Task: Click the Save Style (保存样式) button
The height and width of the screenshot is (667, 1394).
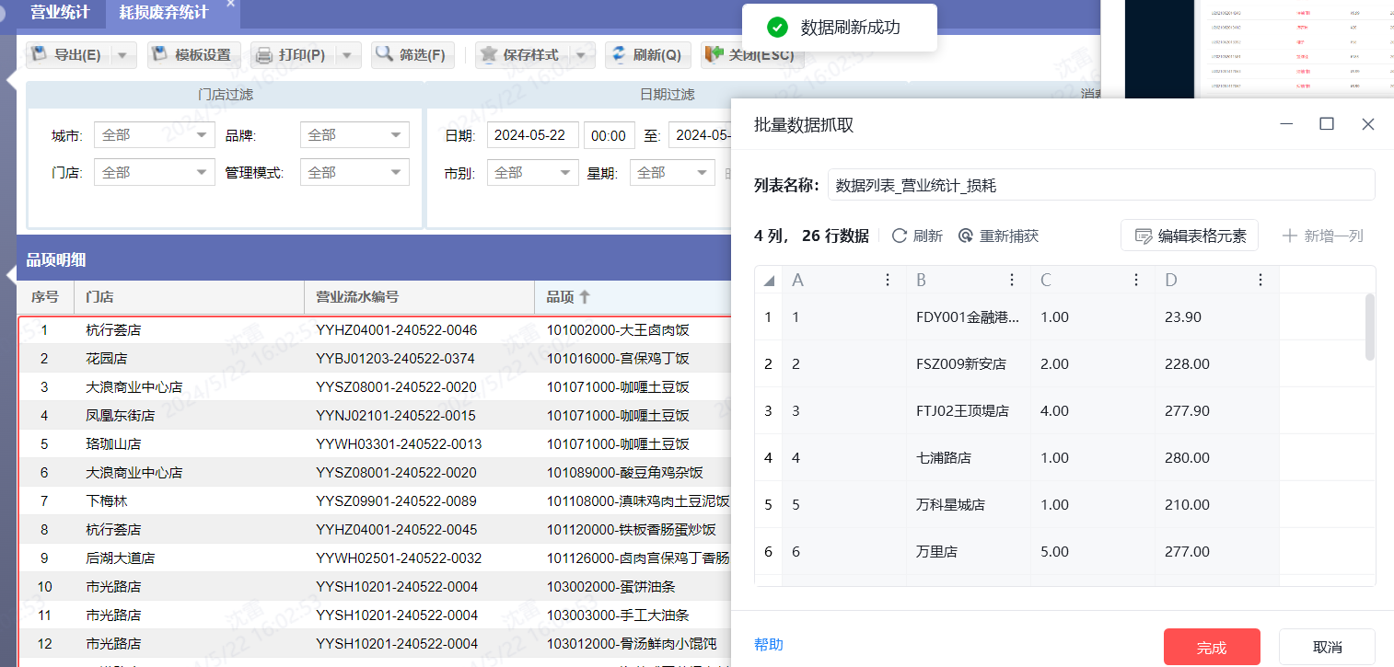Action: point(521,55)
